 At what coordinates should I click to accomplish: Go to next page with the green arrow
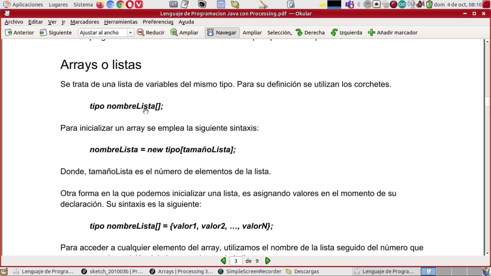(268, 261)
